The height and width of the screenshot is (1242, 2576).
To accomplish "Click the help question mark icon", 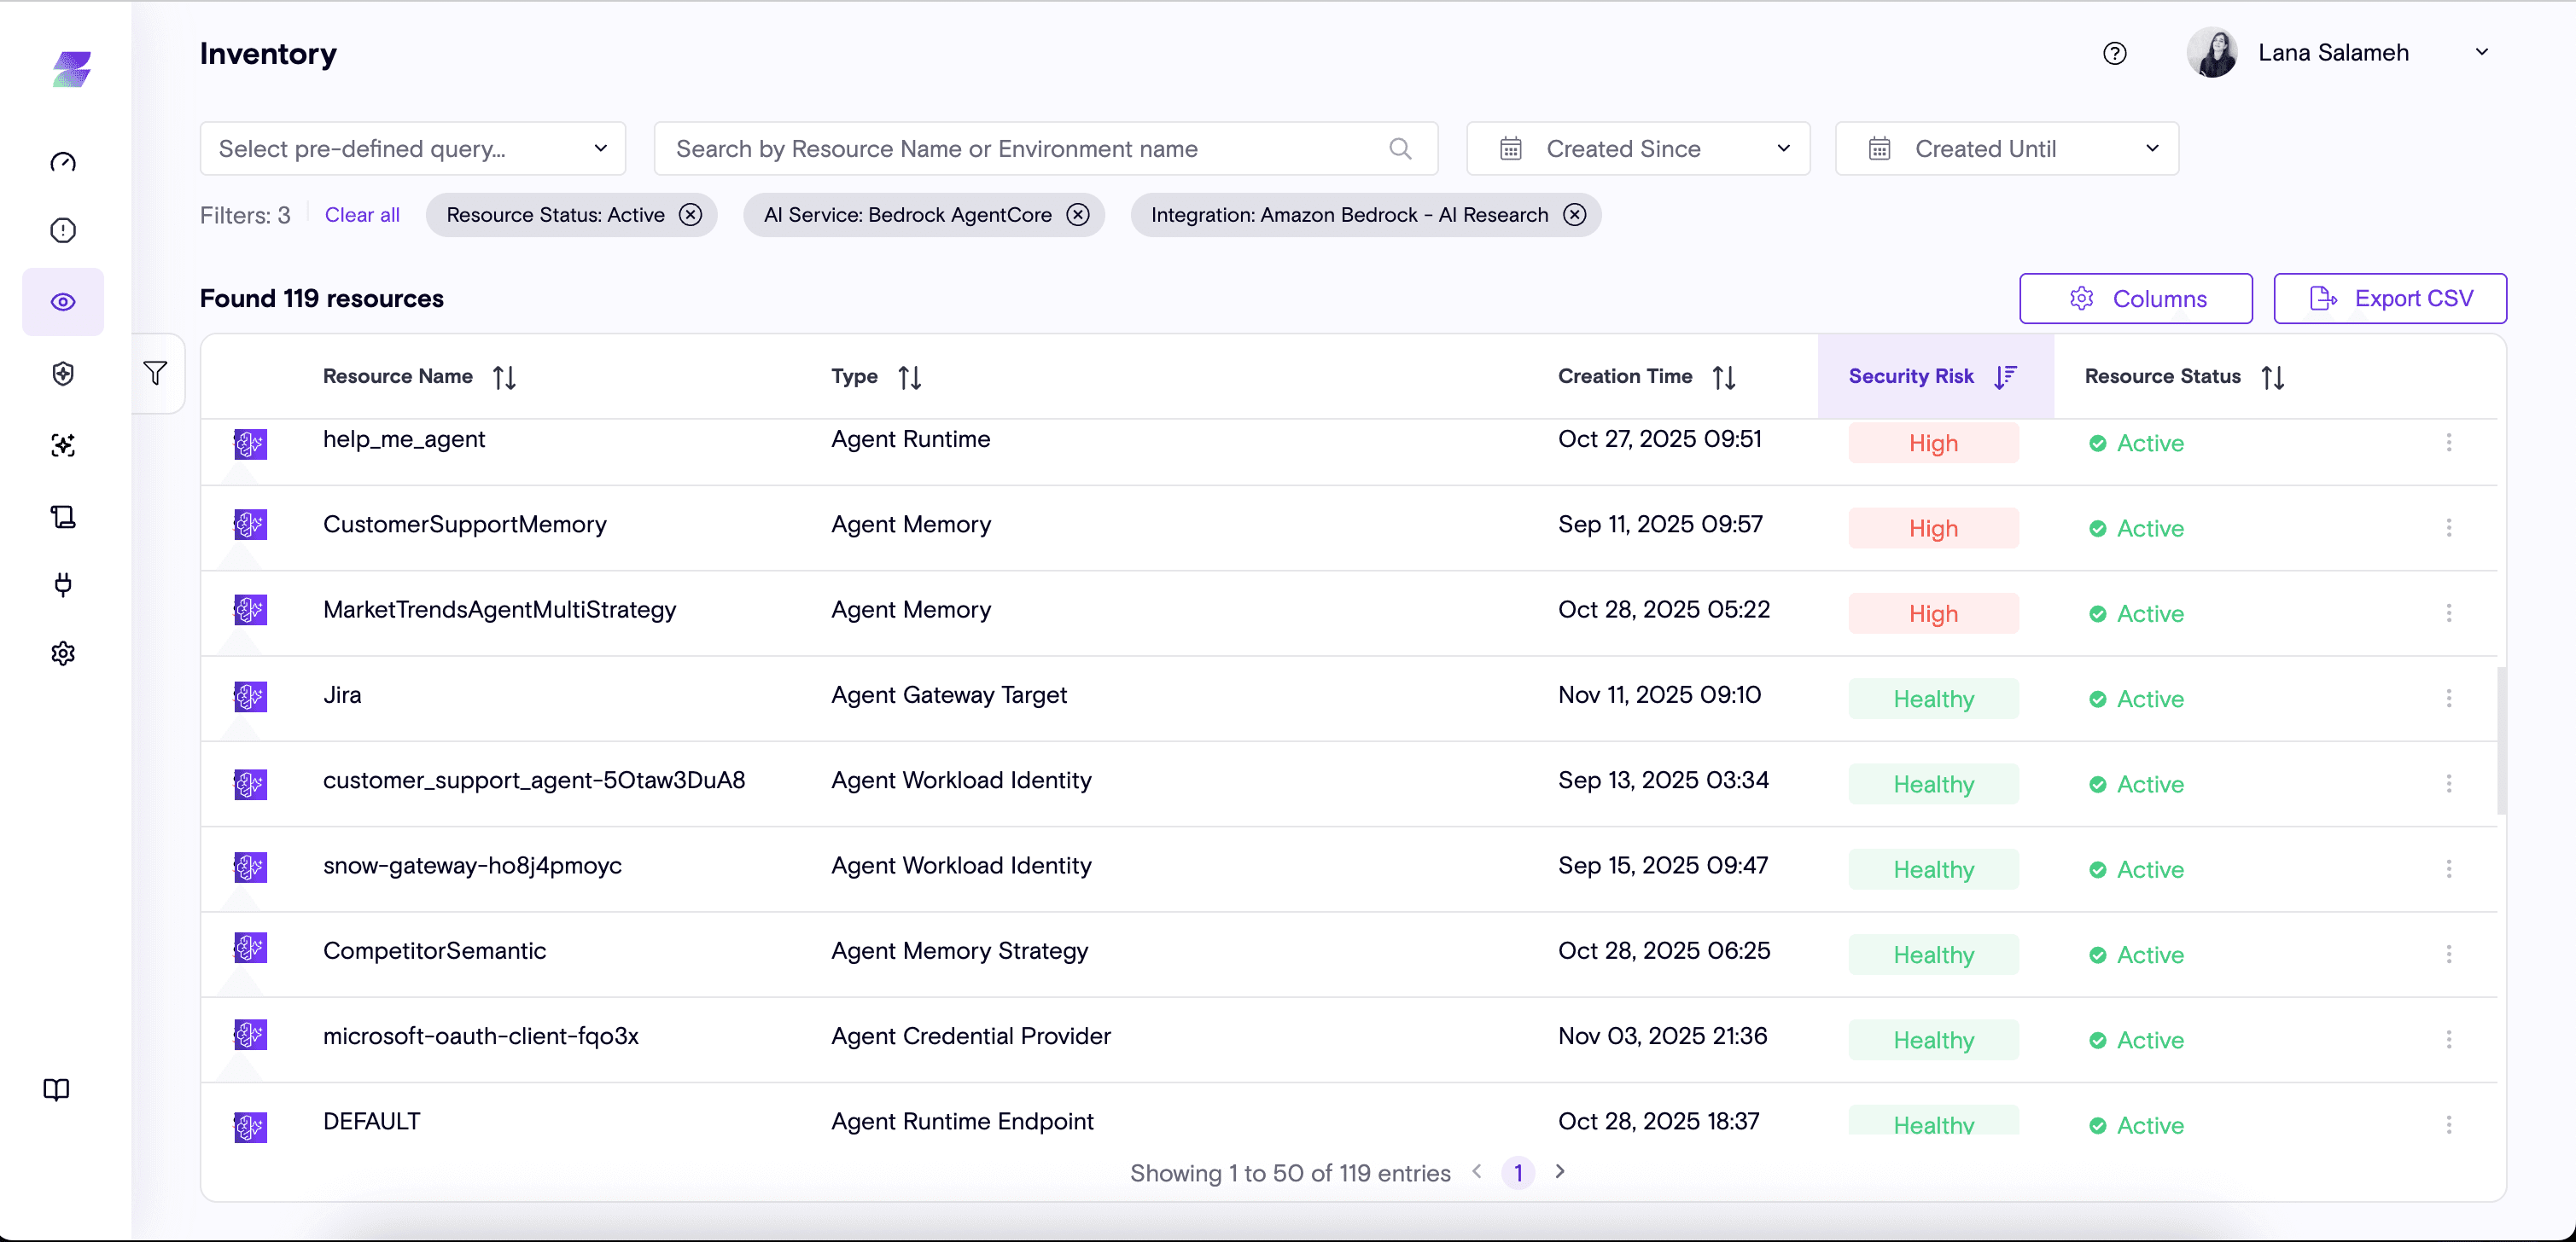I will tap(2114, 53).
